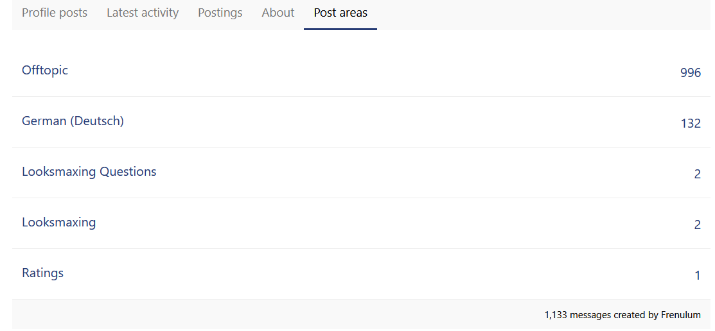Click the 2 count in the plain Looksmaxing row
The image size is (715, 331).
point(698,225)
